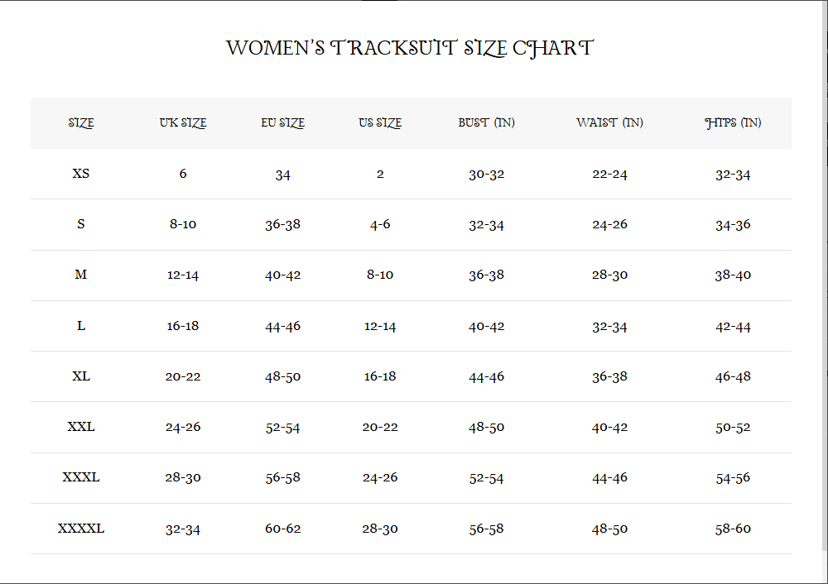828x584 pixels.
Task: Click the BUST (IN) column header
Action: click(x=486, y=122)
